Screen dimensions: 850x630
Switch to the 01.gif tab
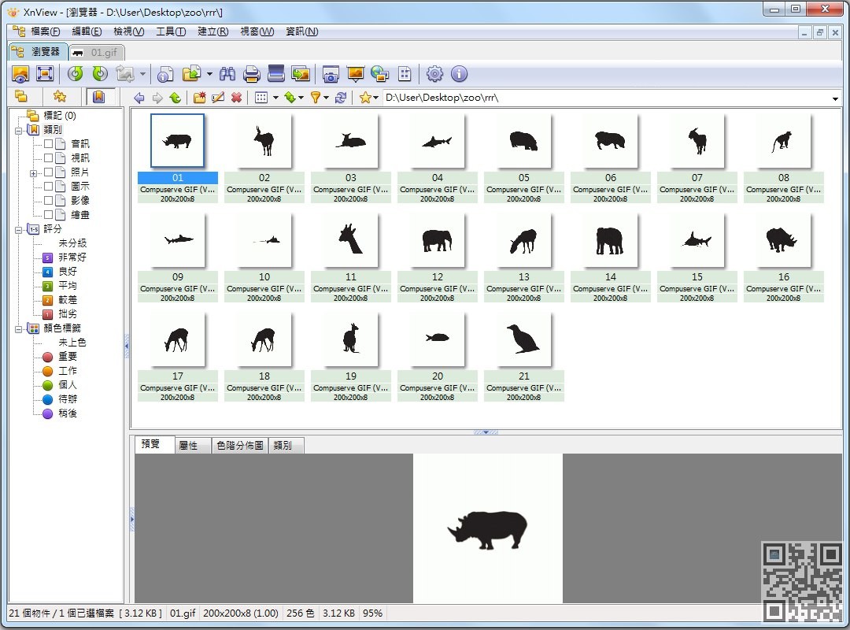pyautogui.click(x=97, y=52)
